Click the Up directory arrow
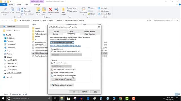This screenshot has width=181, height=101. [12, 20]
